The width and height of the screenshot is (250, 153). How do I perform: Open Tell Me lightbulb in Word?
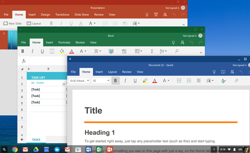tap(214, 72)
